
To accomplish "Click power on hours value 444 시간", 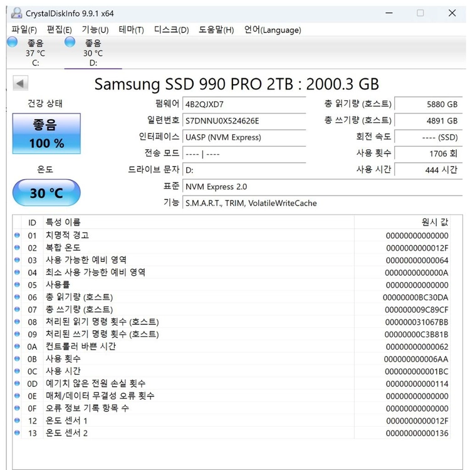I will tap(429, 170).
